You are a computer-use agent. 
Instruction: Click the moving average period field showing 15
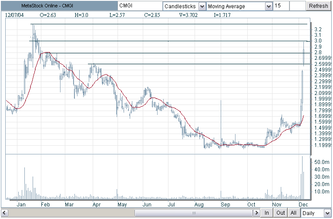tap(281, 6)
